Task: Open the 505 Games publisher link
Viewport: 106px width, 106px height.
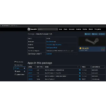Action: pos(50,45)
